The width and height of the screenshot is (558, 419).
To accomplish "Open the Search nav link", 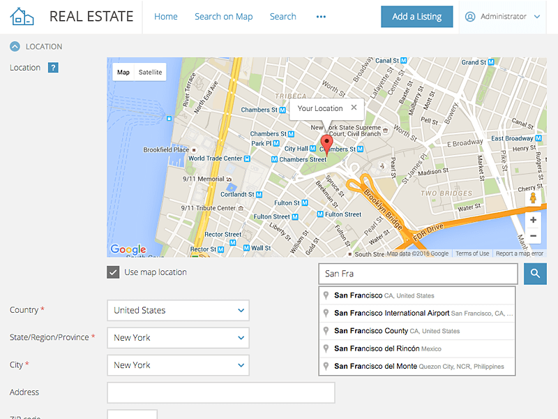I will point(283,17).
